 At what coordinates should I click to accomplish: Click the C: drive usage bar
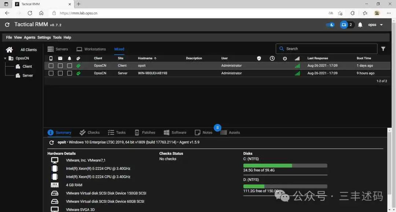tap(285, 165)
